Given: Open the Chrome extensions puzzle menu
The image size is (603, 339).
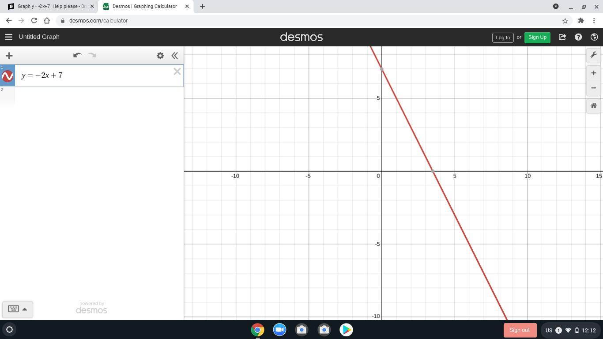Looking at the screenshot, I should 581,21.
